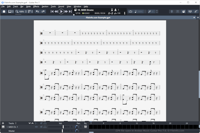Viewport: 200px width, 133px height.
Task: Click the line-in guitar icon
Action: click(196, 12)
